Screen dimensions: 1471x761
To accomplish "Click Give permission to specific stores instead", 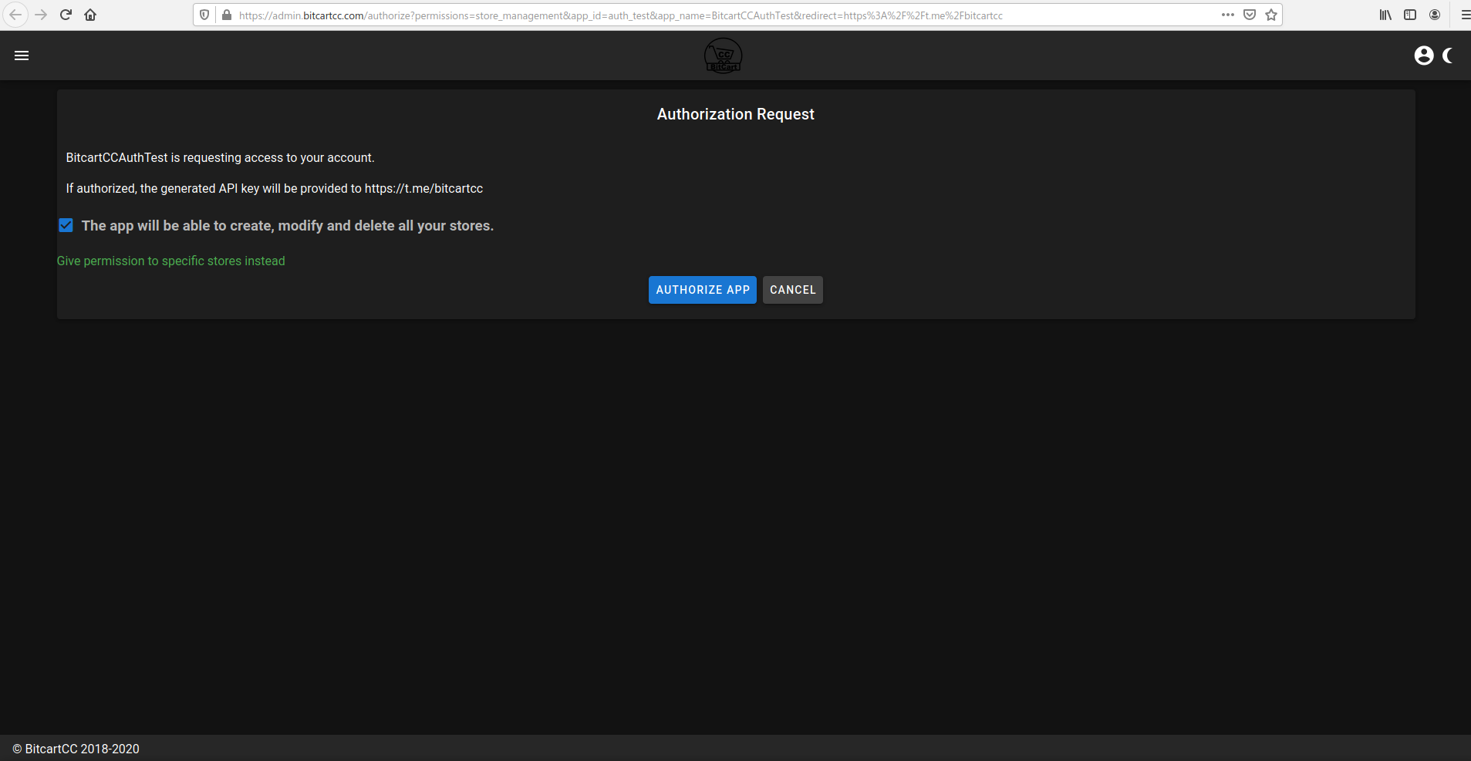I will pyautogui.click(x=171, y=261).
